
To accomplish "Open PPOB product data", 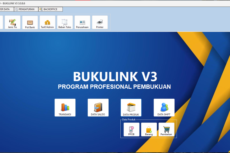I will coord(131,130).
